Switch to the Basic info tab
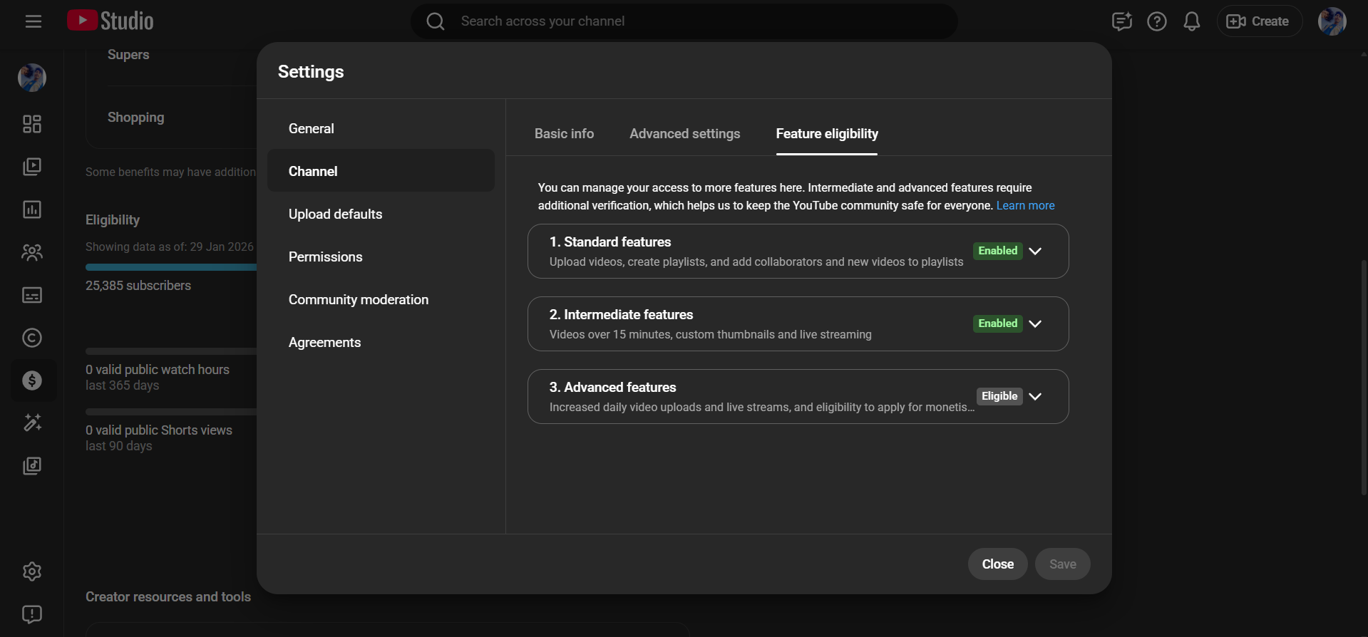This screenshot has height=637, width=1368. pyautogui.click(x=564, y=134)
